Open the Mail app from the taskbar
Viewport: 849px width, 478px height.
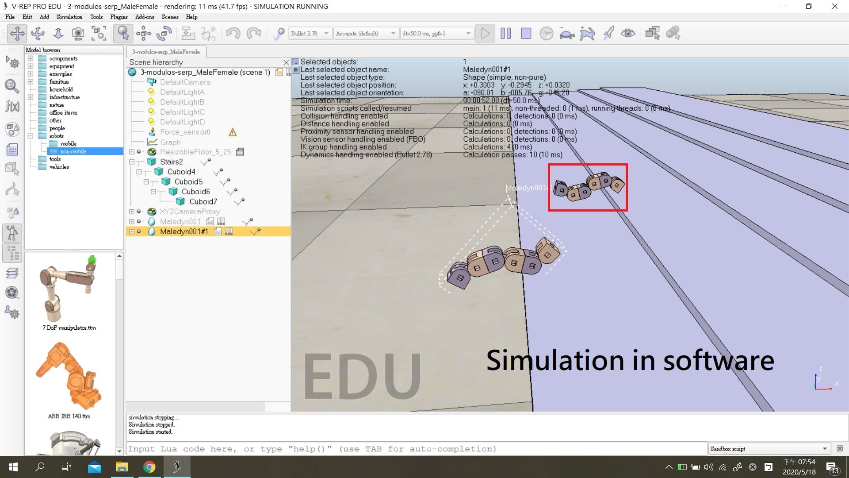pos(94,467)
